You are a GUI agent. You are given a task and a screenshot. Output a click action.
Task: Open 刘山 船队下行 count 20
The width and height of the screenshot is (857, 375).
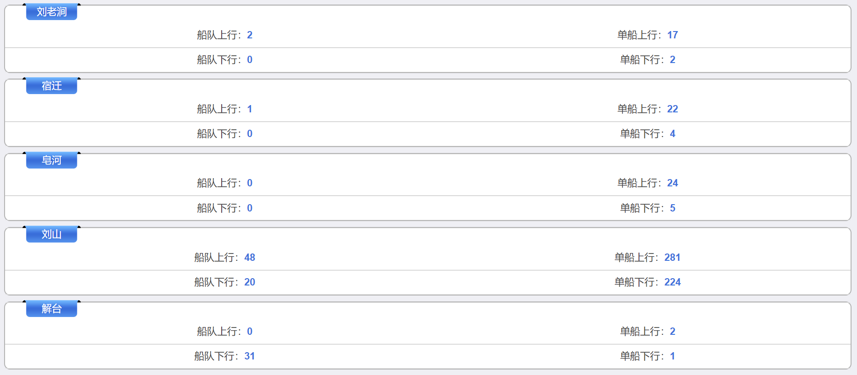pyautogui.click(x=250, y=282)
